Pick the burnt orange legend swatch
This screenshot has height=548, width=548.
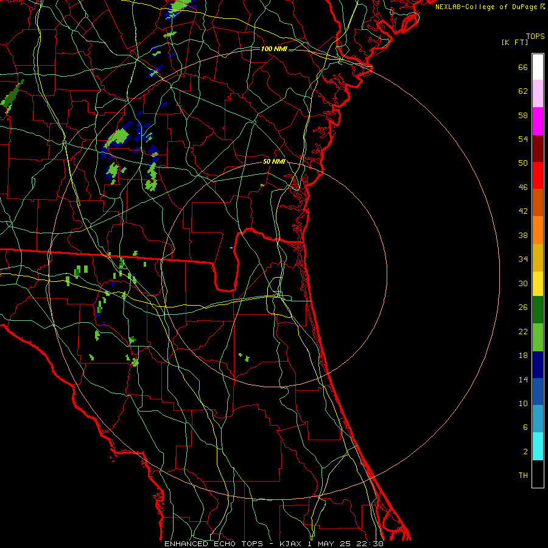(538, 202)
